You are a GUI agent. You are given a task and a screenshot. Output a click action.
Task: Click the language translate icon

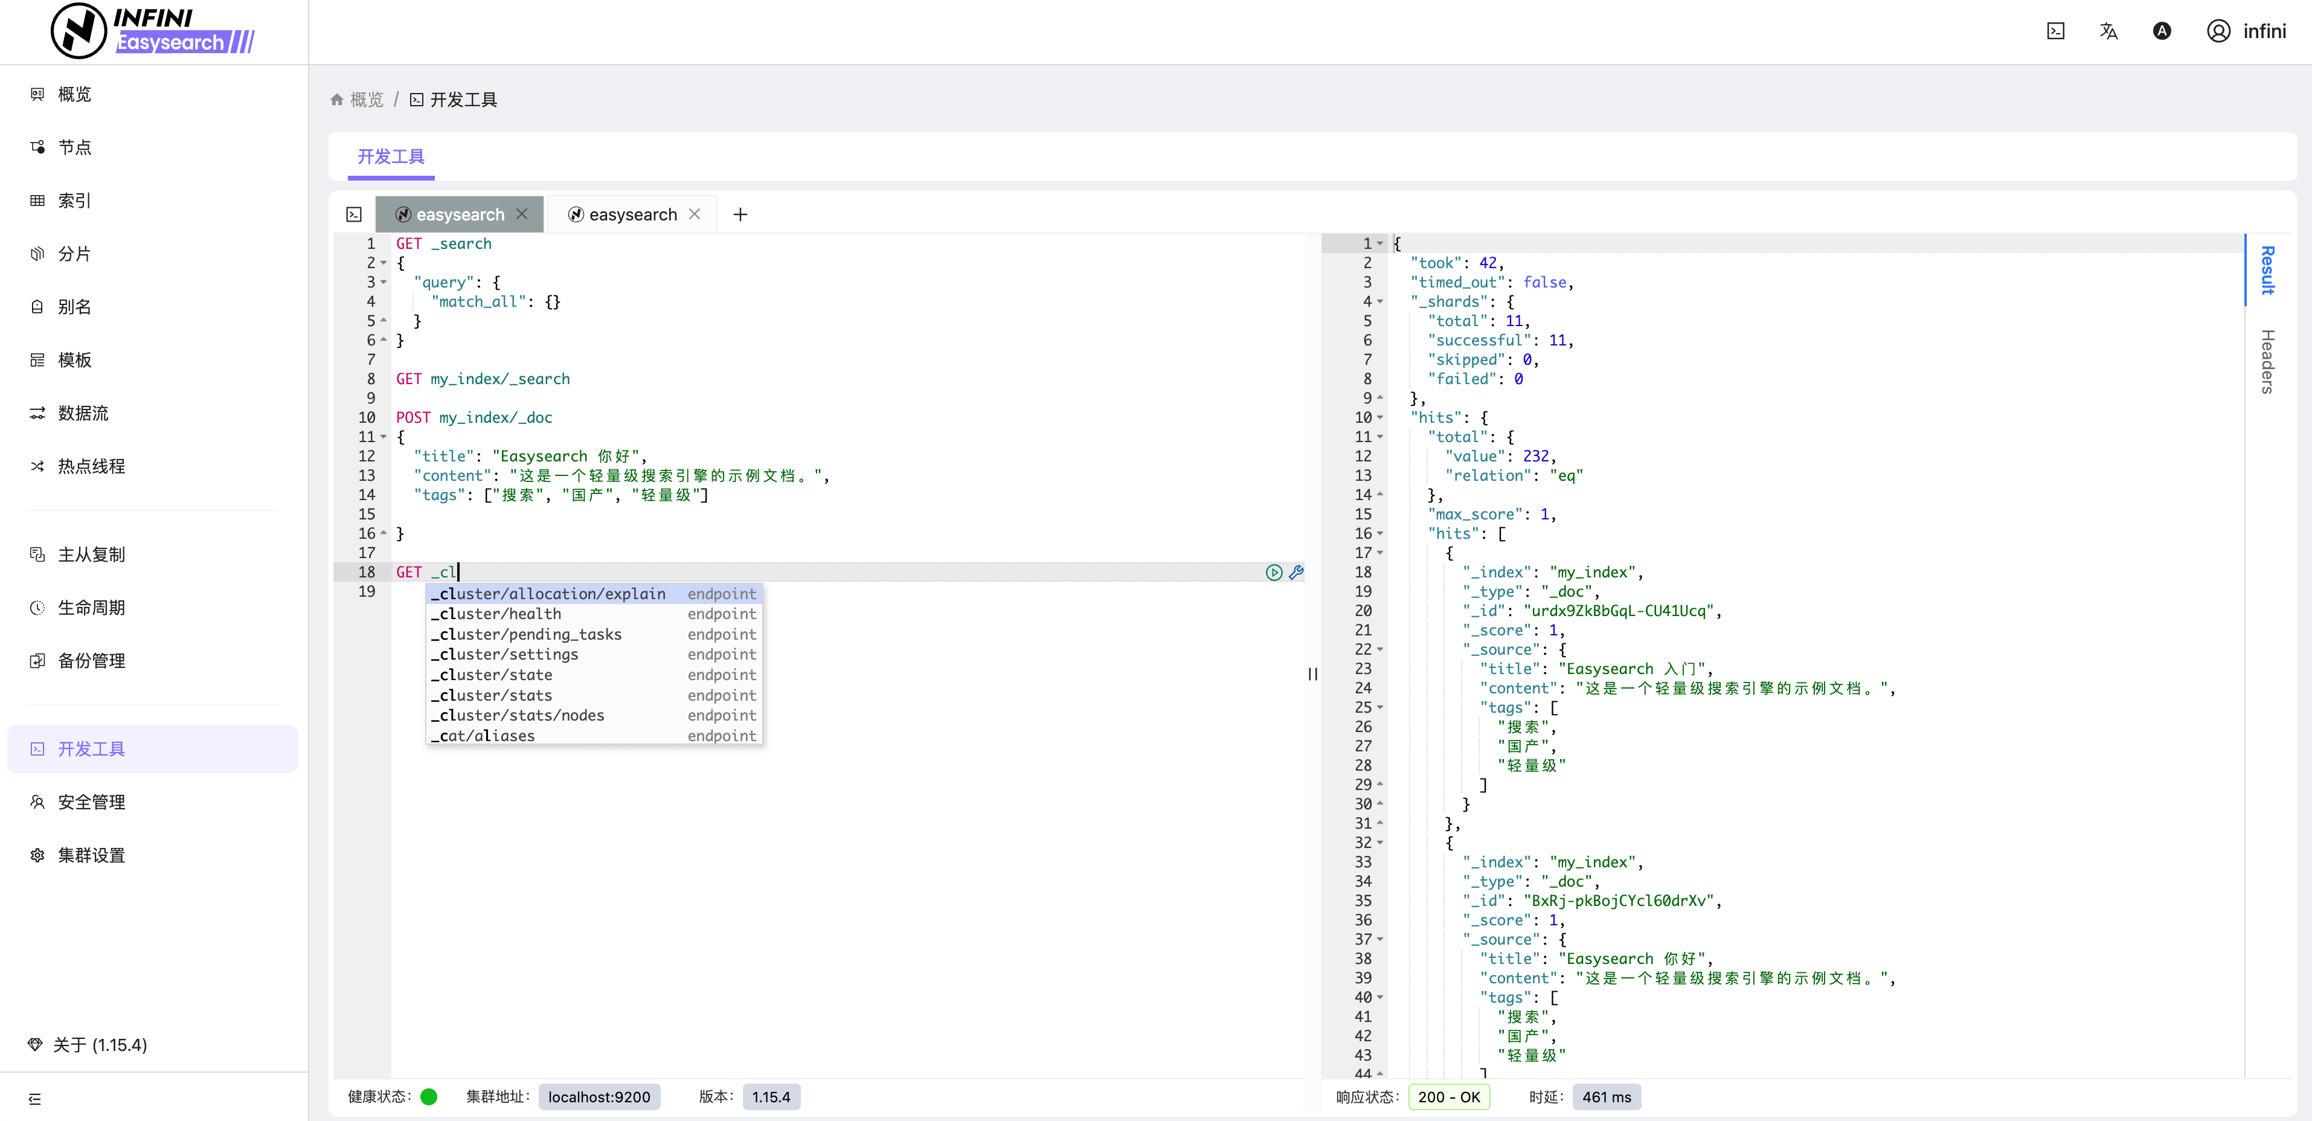point(2108,31)
